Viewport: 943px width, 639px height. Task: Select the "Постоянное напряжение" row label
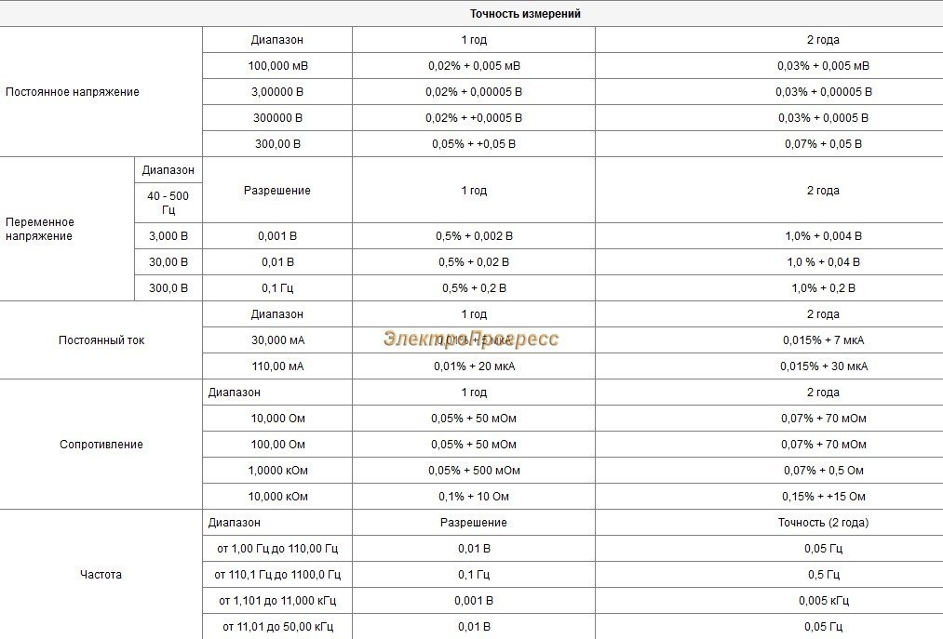[x=73, y=92]
